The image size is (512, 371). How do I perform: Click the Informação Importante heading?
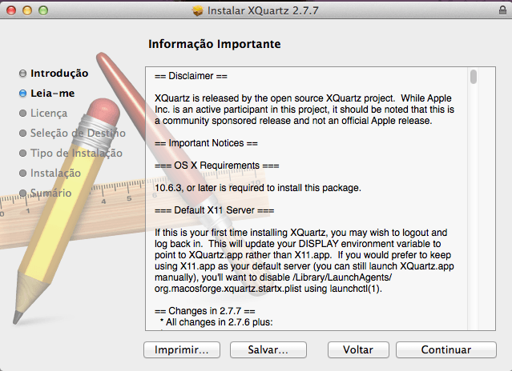click(215, 43)
